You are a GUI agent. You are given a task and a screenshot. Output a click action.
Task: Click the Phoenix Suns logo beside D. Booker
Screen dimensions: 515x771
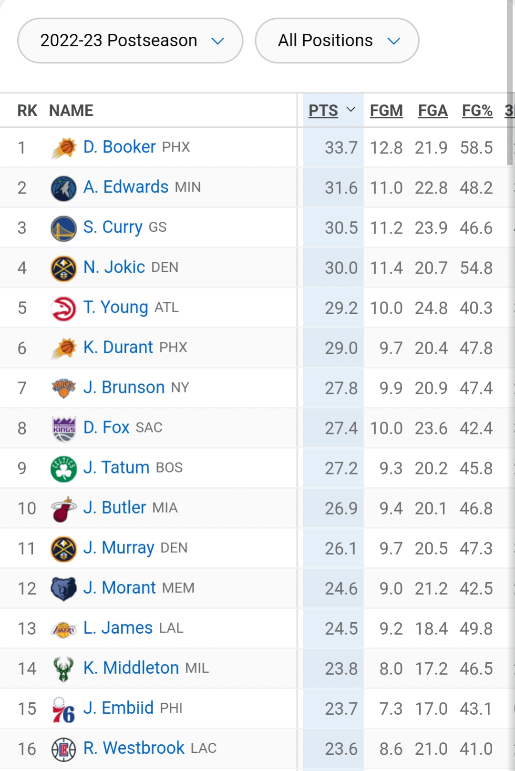pyautogui.click(x=63, y=148)
